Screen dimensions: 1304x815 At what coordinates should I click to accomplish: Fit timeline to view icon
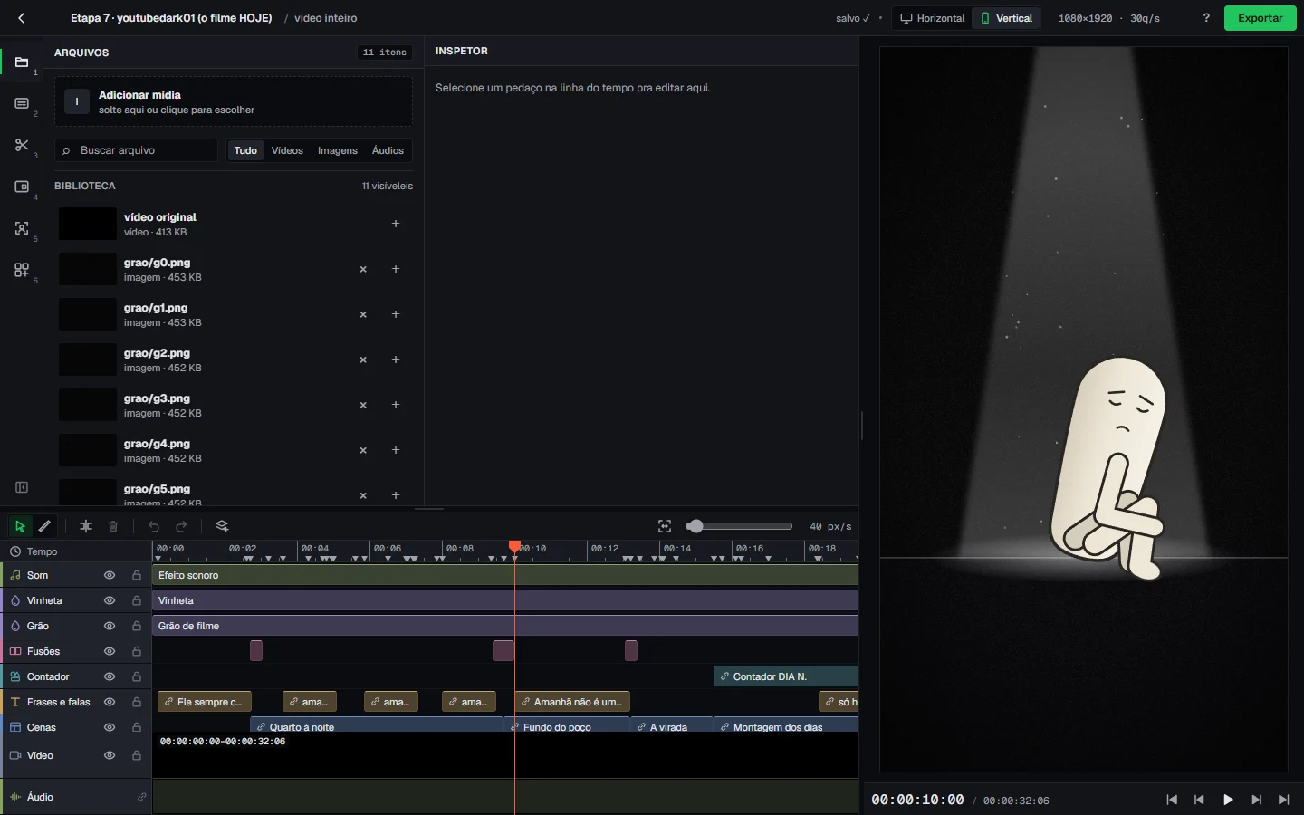[x=665, y=526]
